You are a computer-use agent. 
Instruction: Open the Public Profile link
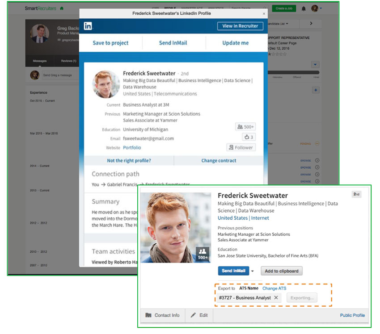[352, 315]
